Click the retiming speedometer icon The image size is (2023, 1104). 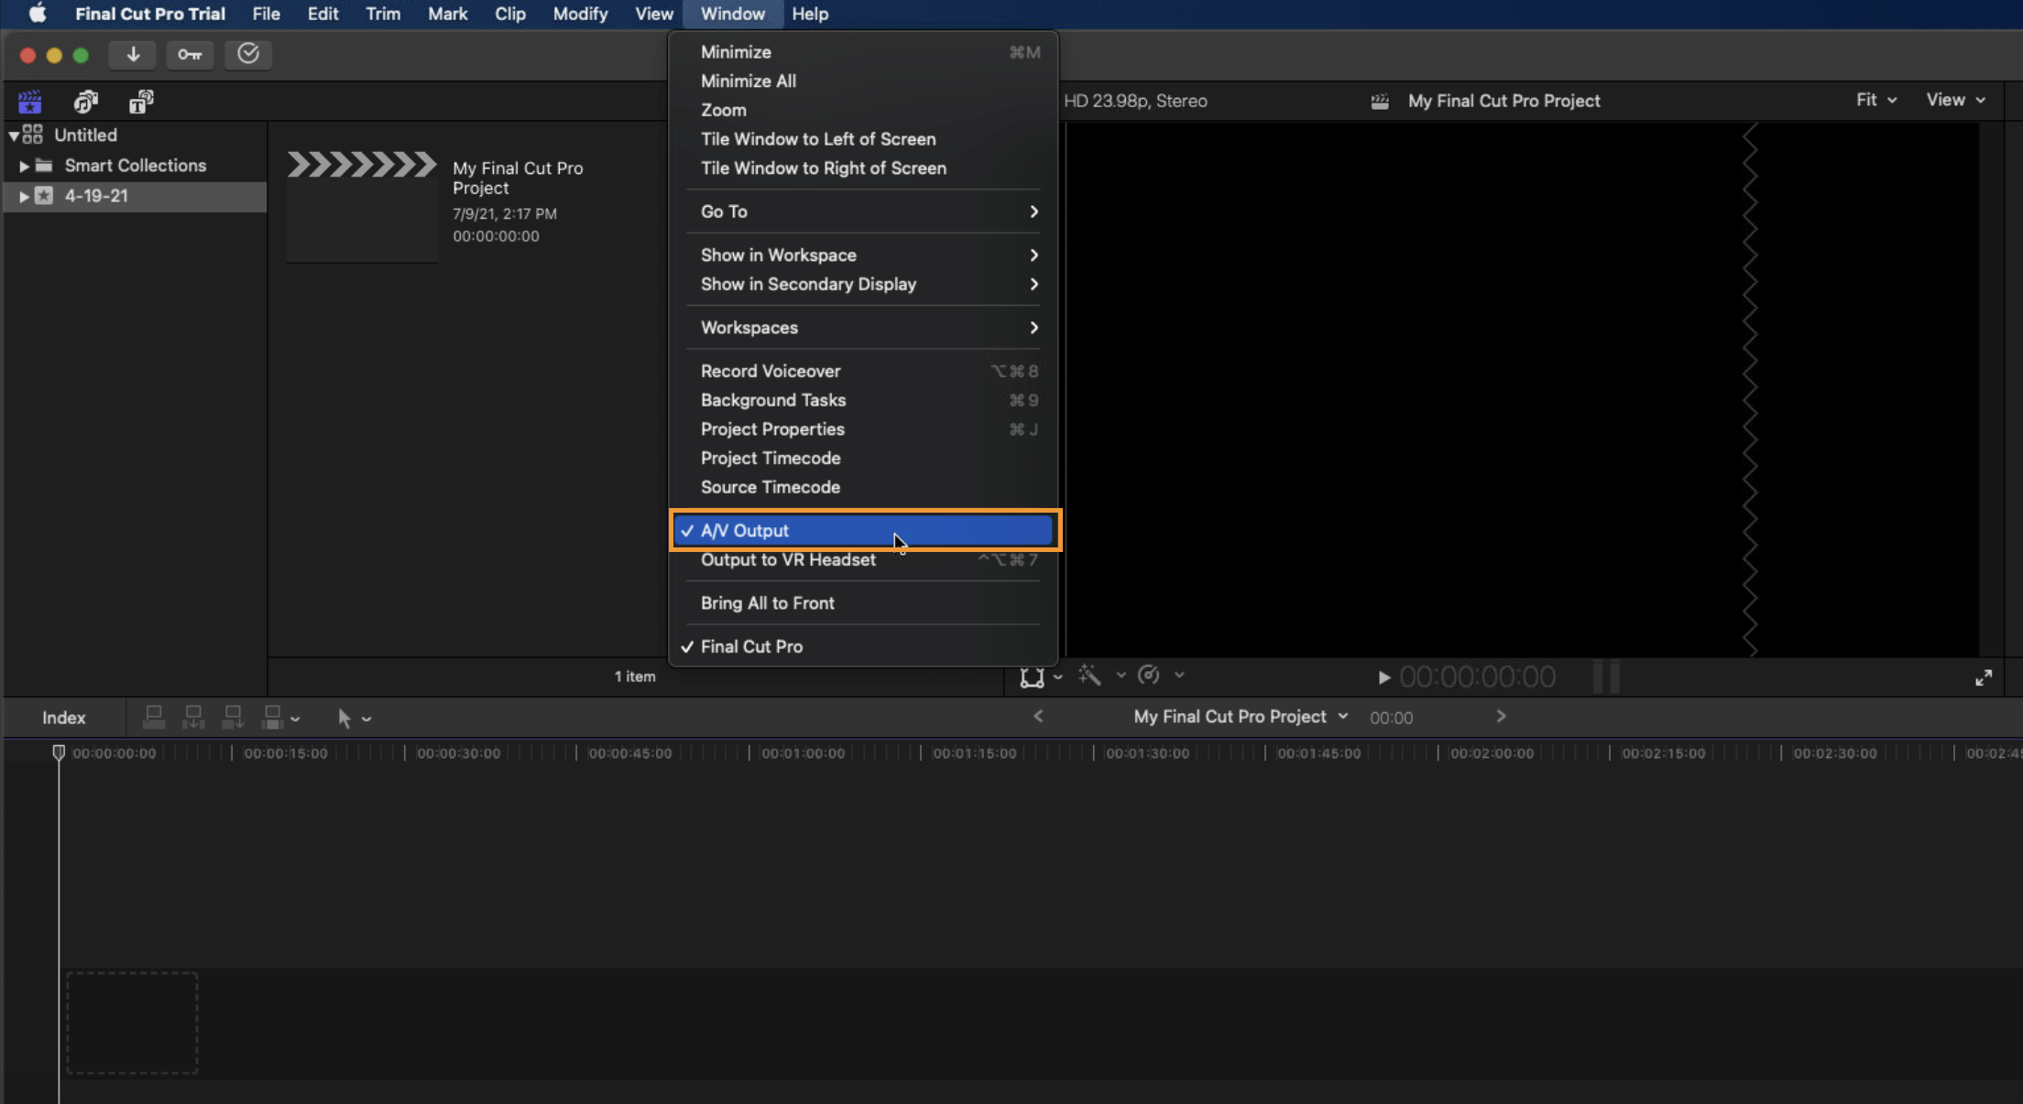[x=1148, y=676]
